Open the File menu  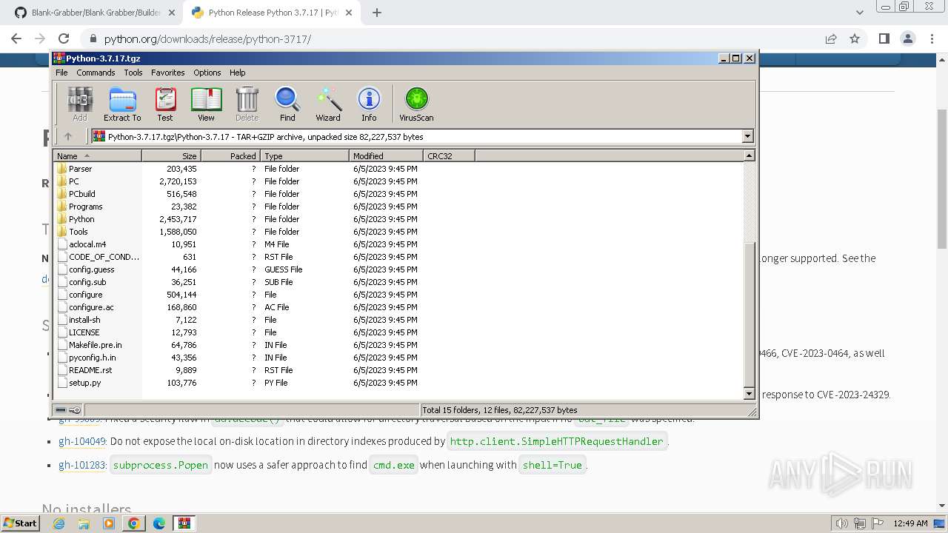point(61,73)
